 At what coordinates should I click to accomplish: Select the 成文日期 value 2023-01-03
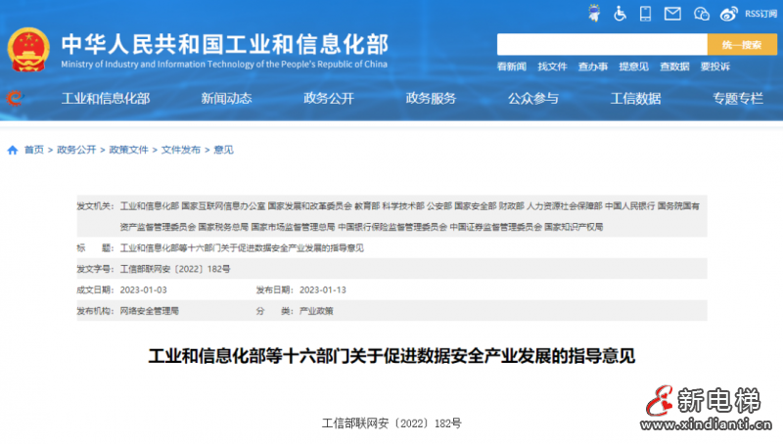click(143, 289)
